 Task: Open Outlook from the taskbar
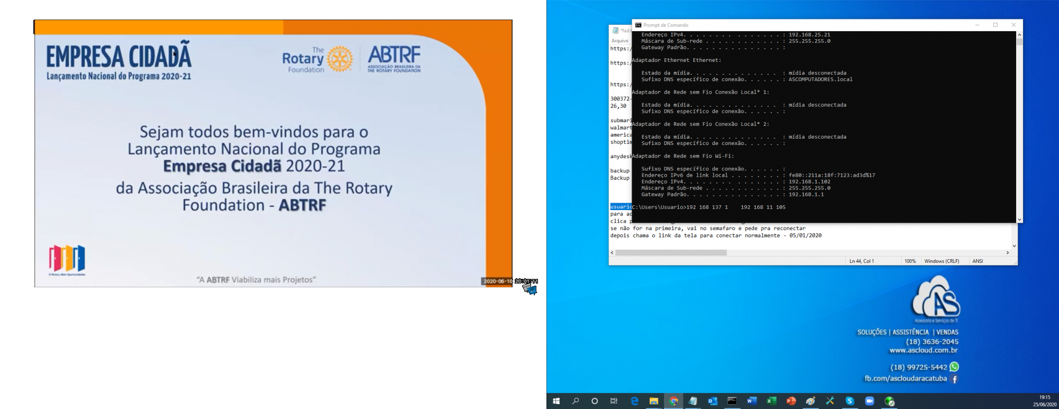713,401
